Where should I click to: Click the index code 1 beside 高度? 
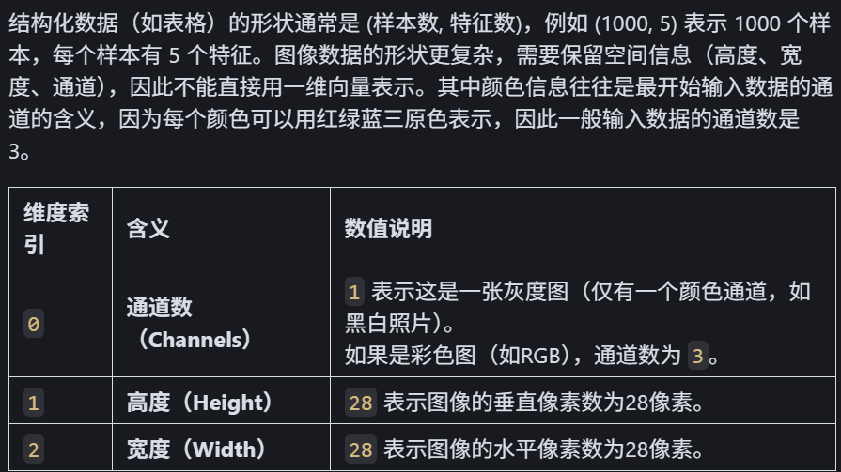click(x=33, y=403)
